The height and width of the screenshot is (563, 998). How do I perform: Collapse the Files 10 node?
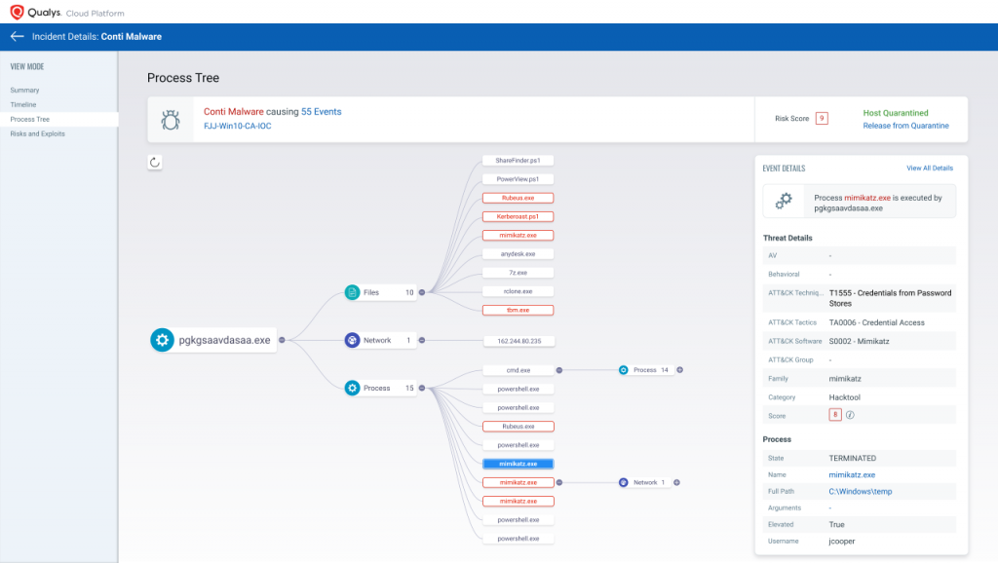coord(421,292)
